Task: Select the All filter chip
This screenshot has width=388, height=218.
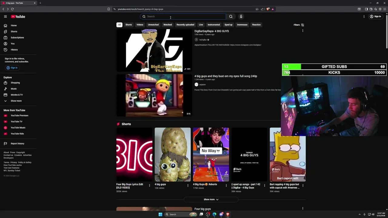Action: tap(119, 25)
